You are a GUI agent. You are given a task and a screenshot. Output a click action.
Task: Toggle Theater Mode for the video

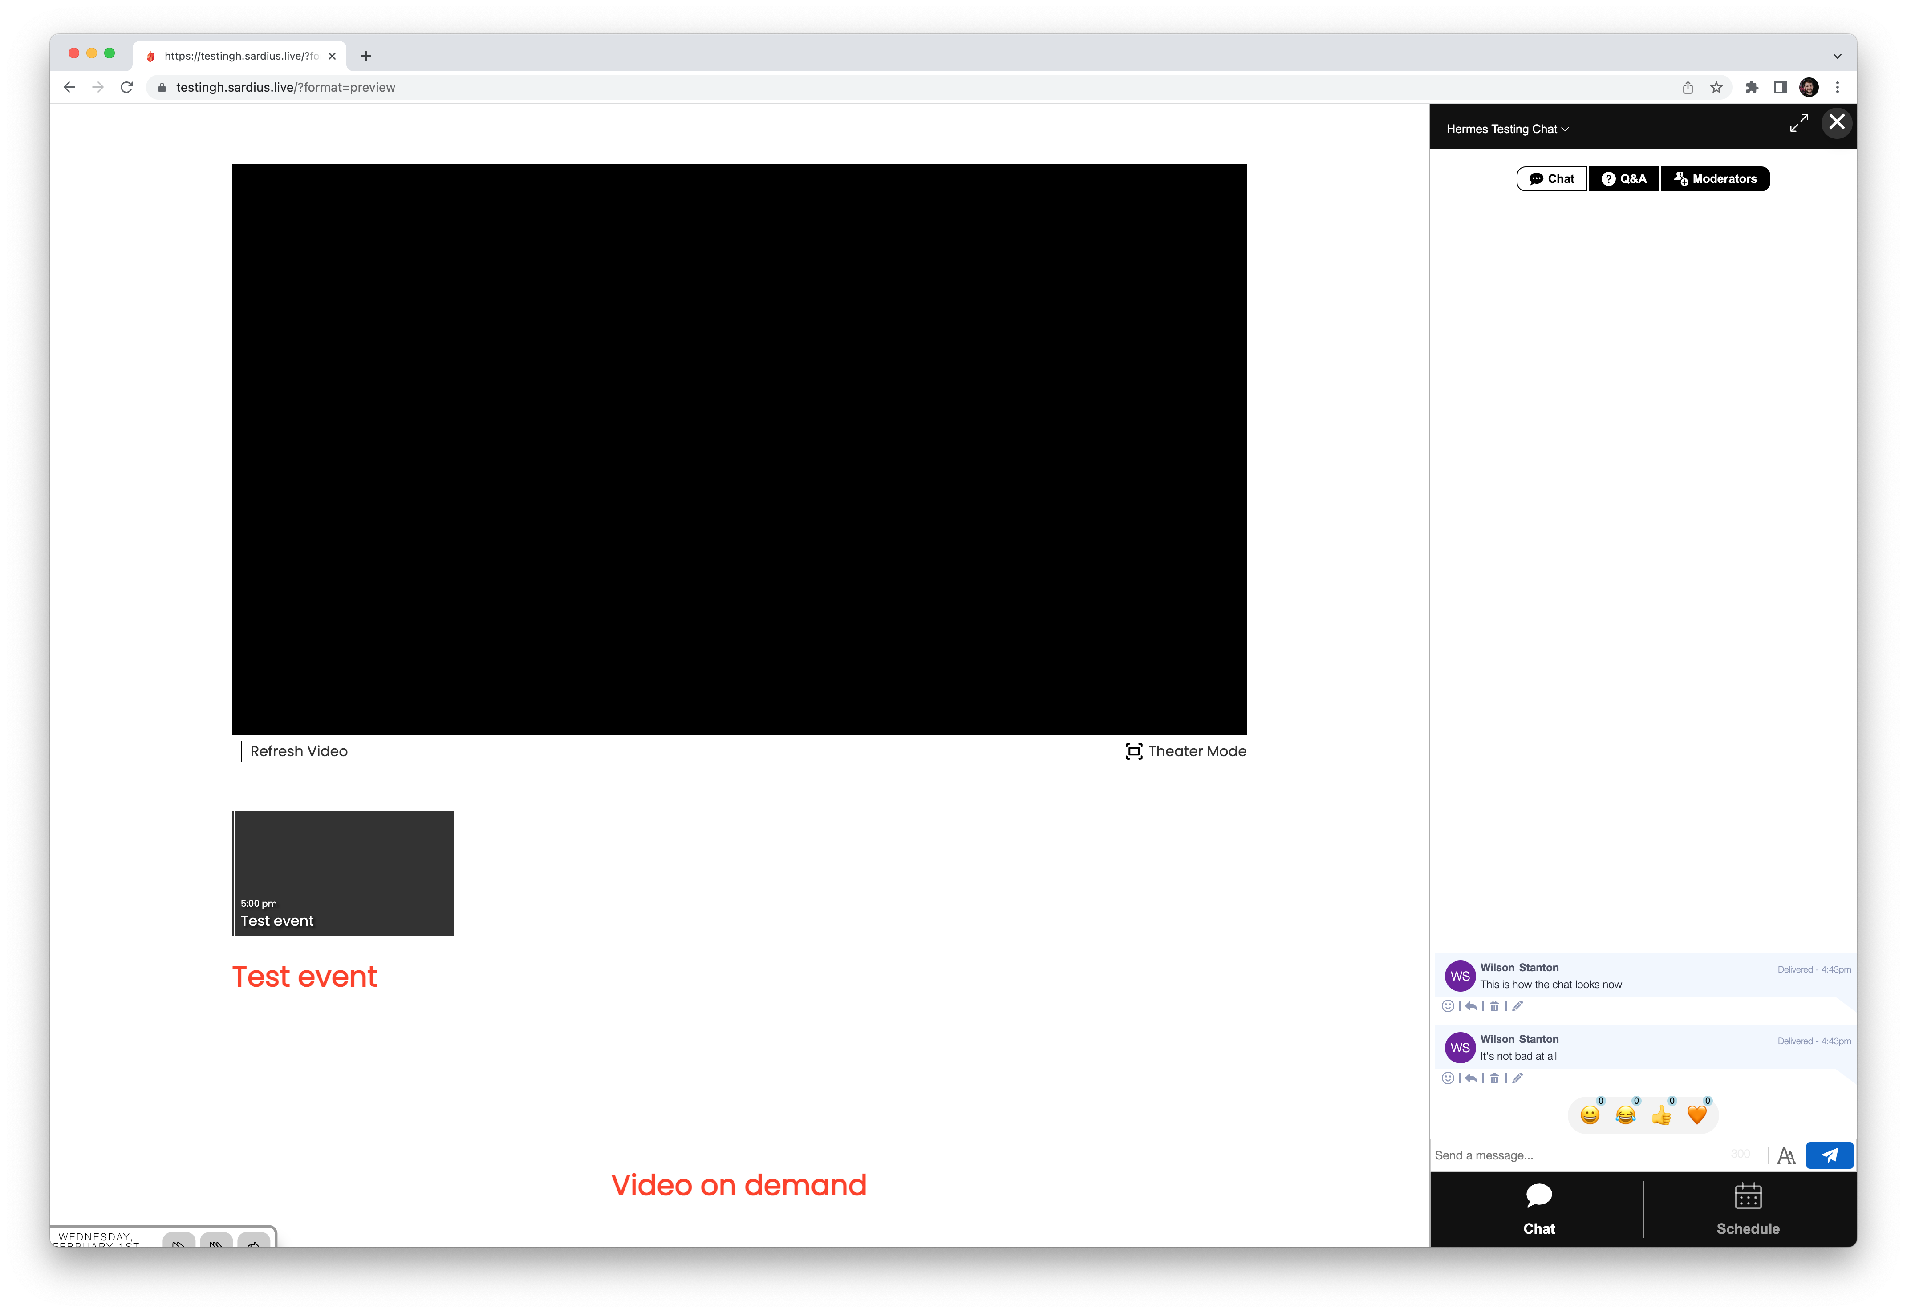[1185, 751]
